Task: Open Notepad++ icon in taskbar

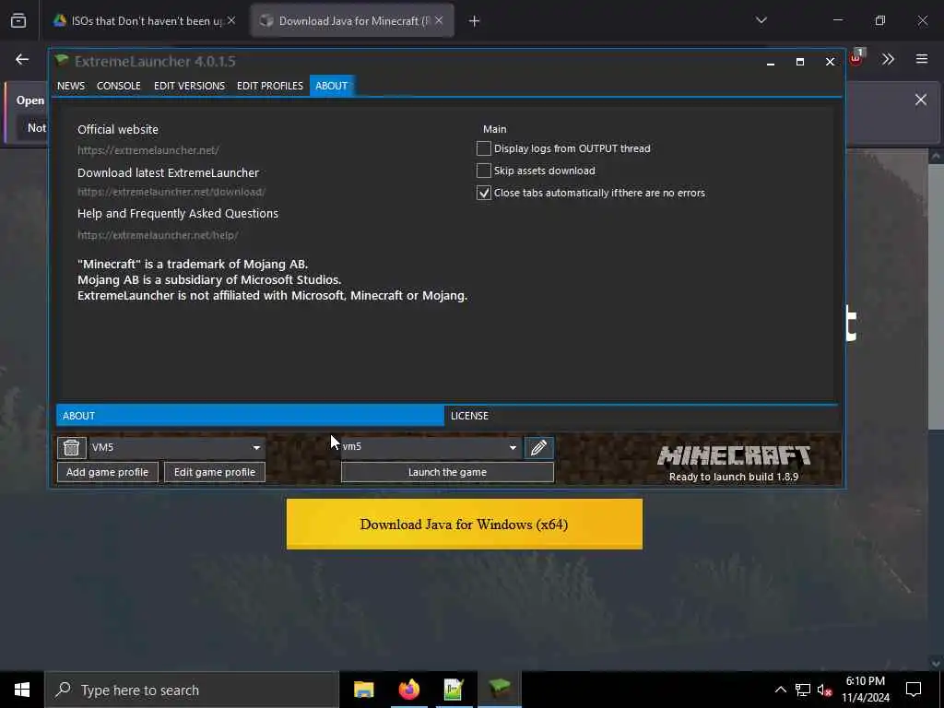Action: (454, 690)
